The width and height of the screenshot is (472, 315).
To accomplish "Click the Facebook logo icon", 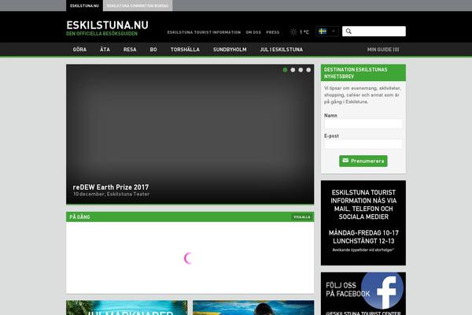I will pos(382,290).
